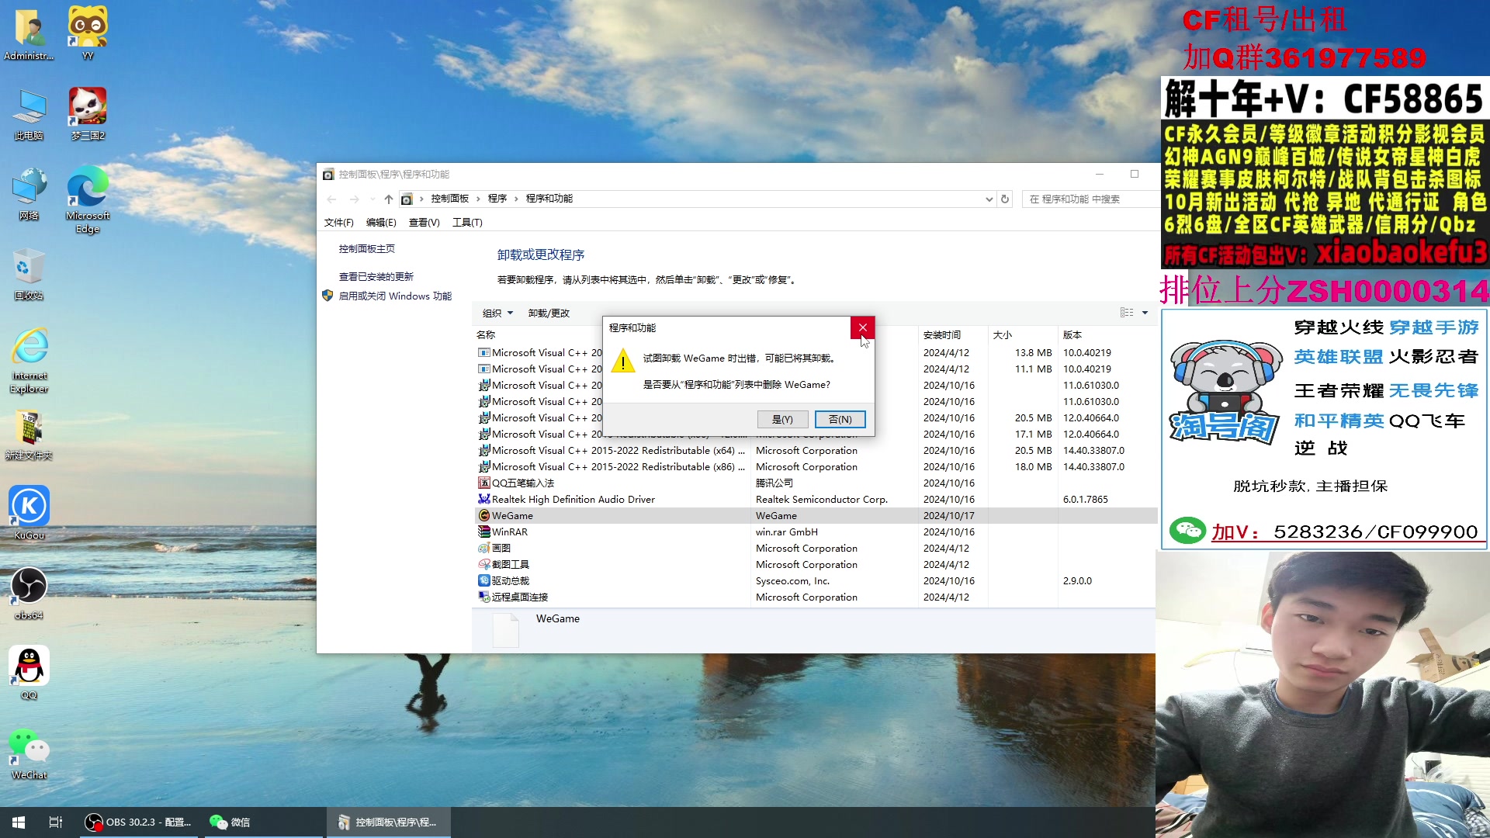Open 查看(V) menu
The width and height of the screenshot is (1490, 838).
424,223
